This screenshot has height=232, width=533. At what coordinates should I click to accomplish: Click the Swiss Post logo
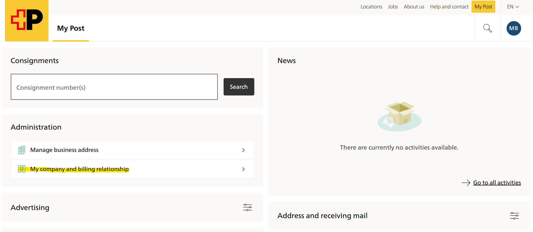[x=27, y=21]
